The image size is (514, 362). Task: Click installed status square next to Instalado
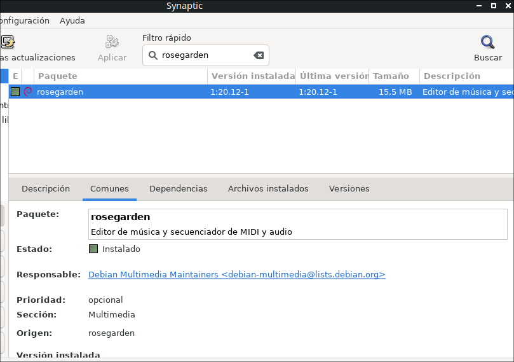(93, 249)
